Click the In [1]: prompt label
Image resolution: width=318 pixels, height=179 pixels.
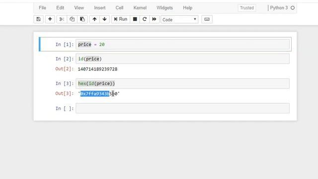[x=65, y=44]
